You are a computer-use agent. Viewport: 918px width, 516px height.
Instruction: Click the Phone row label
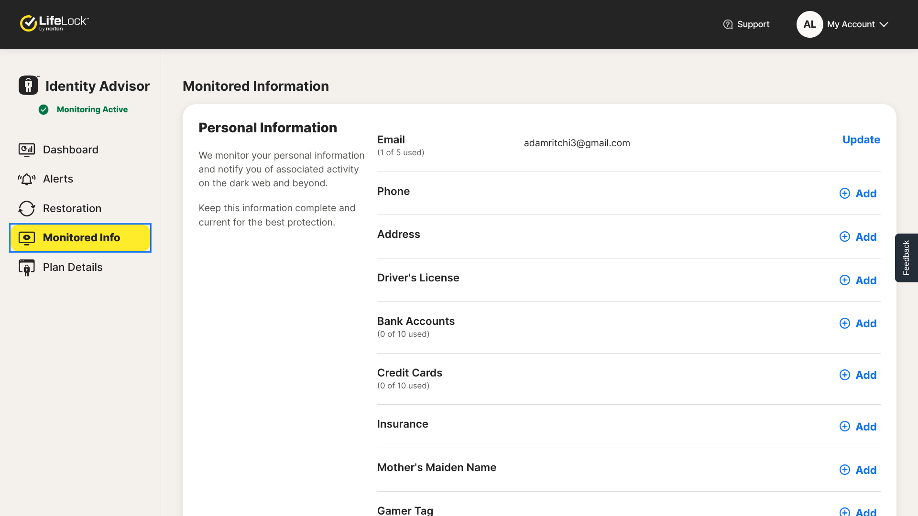tap(393, 192)
